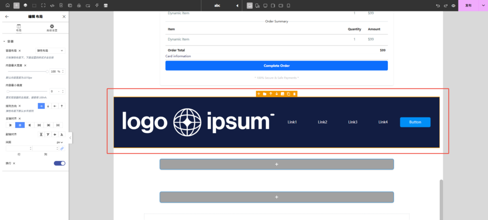488x220 pixels.
Task: Select the active center 主轴对齐 alignment option
Action: tap(20, 125)
